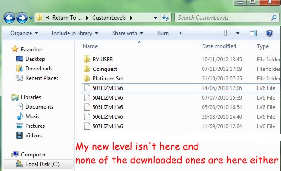Select the BY USER folder name
The width and height of the screenshot is (281, 171).
(103, 59)
